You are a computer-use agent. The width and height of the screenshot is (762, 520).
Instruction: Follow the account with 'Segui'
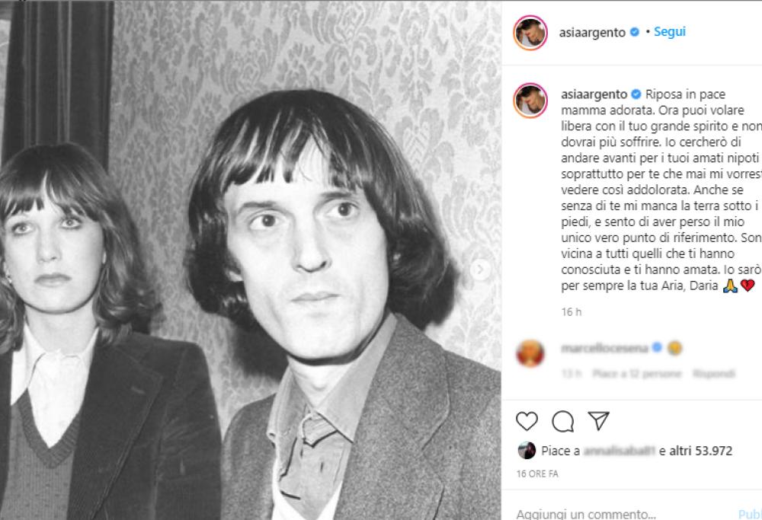coord(670,32)
